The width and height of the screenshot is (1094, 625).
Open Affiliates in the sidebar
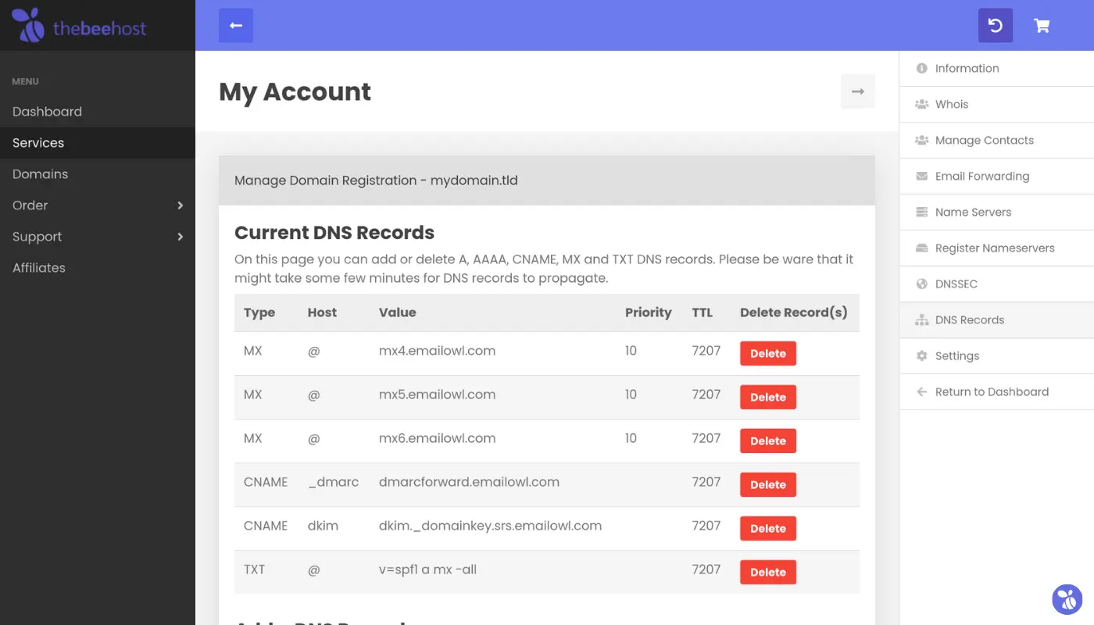[x=39, y=268]
